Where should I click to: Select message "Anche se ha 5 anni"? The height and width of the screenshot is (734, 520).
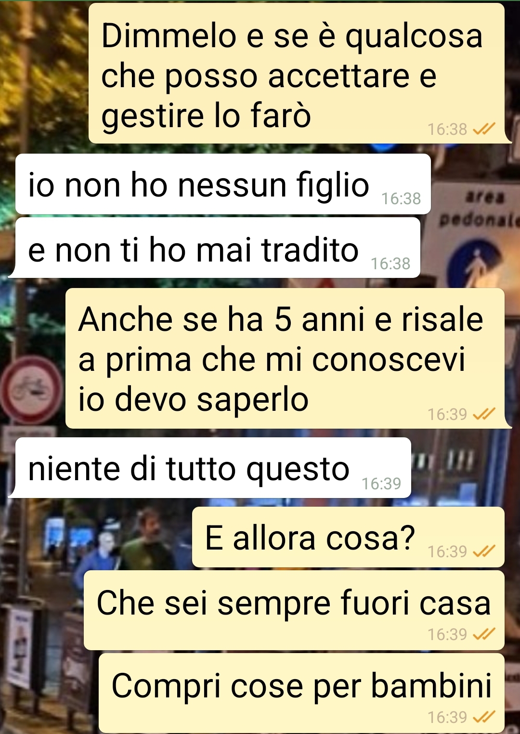[285, 358]
